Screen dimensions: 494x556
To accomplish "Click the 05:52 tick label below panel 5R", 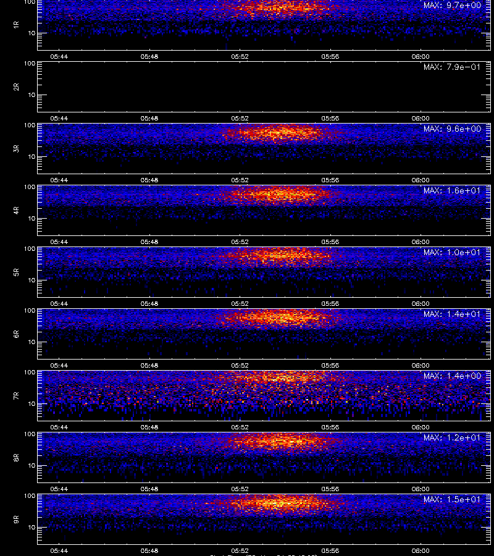I will [240, 303].
